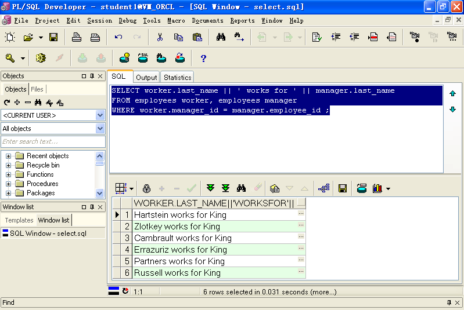Toggle pin on the Window list panel
The image size is (464, 310).
[x=92, y=207]
